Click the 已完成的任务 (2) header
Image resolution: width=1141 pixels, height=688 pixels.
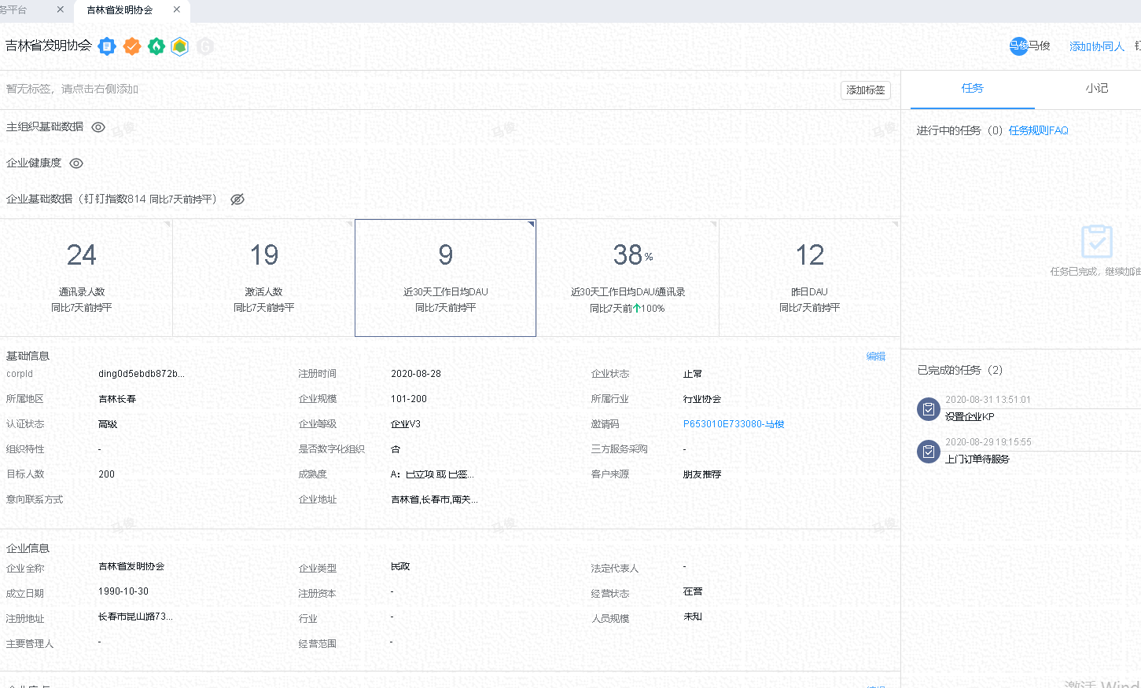tap(960, 370)
